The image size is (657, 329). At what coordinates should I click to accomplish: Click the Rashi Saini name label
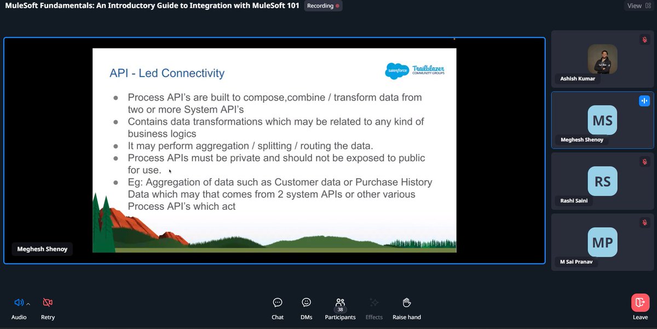573,201
